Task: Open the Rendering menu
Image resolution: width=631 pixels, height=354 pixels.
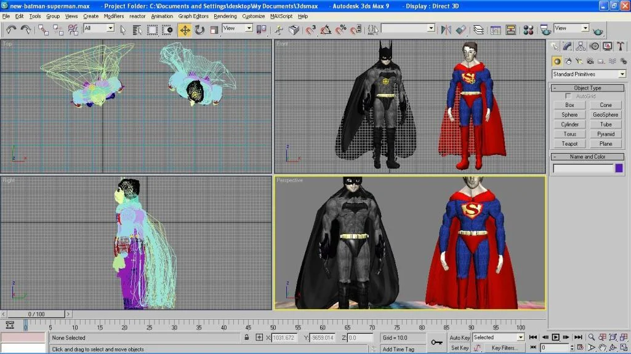Action: click(225, 16)
